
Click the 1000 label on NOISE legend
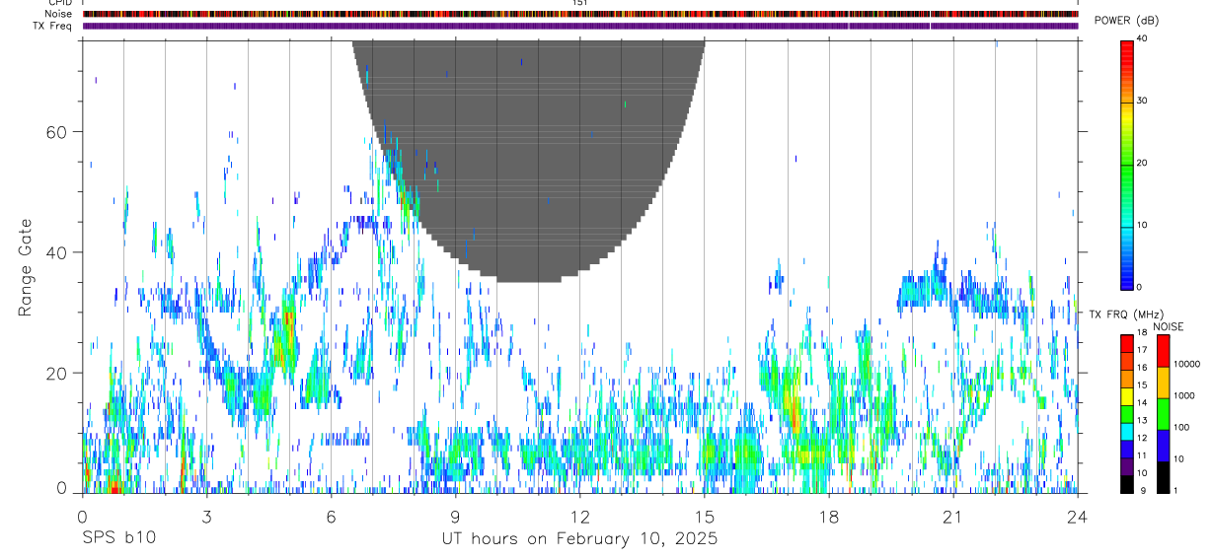[1182, 395]
